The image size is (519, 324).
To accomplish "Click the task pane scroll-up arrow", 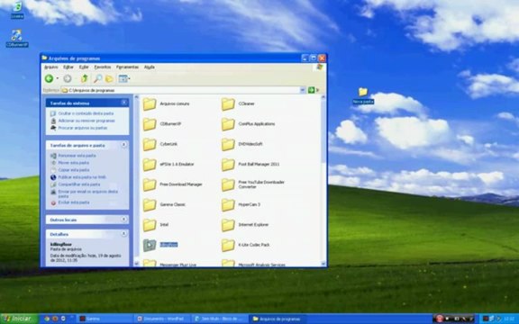I will (x=136, y=97).
